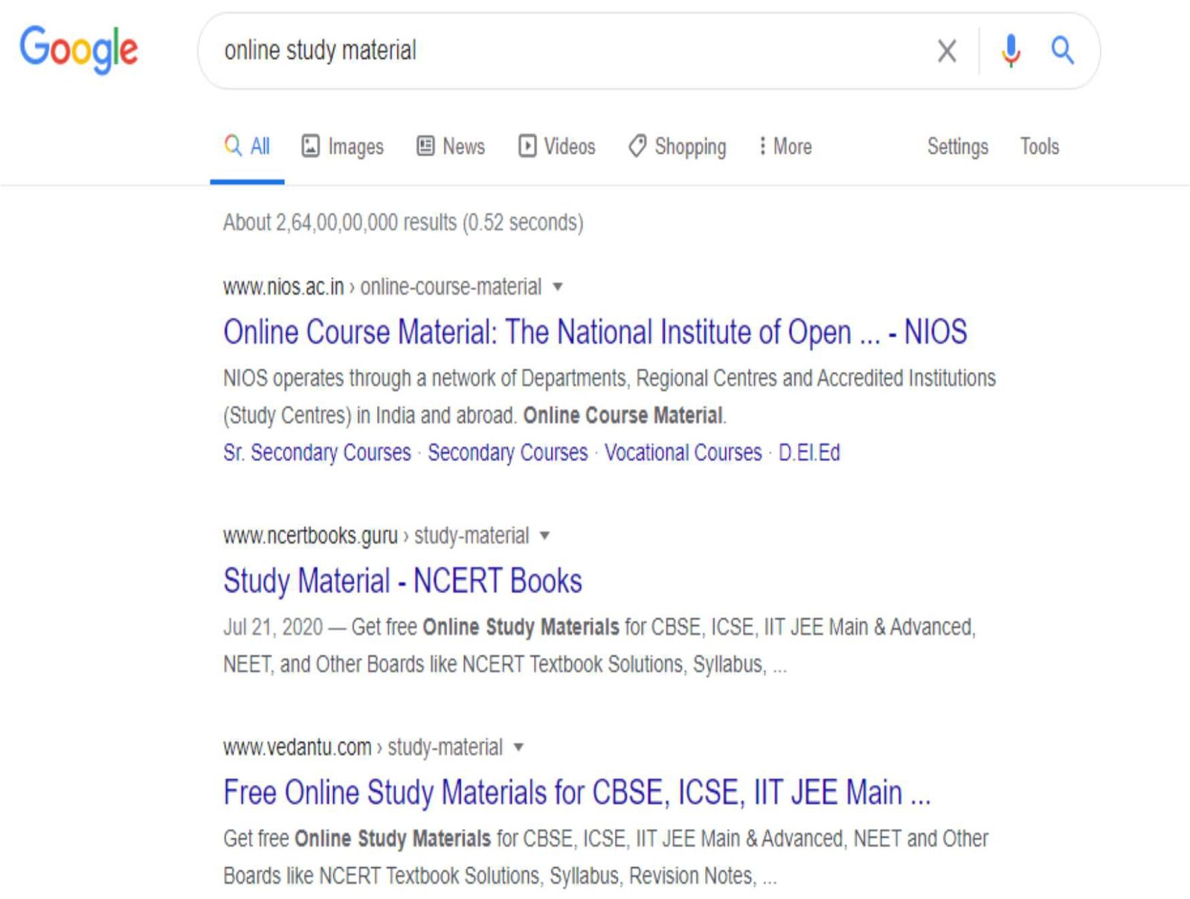Open the More search categories menu
The height and width of the screenshot is (899, 1190).
pyautogui.click(x=785, y=146)
